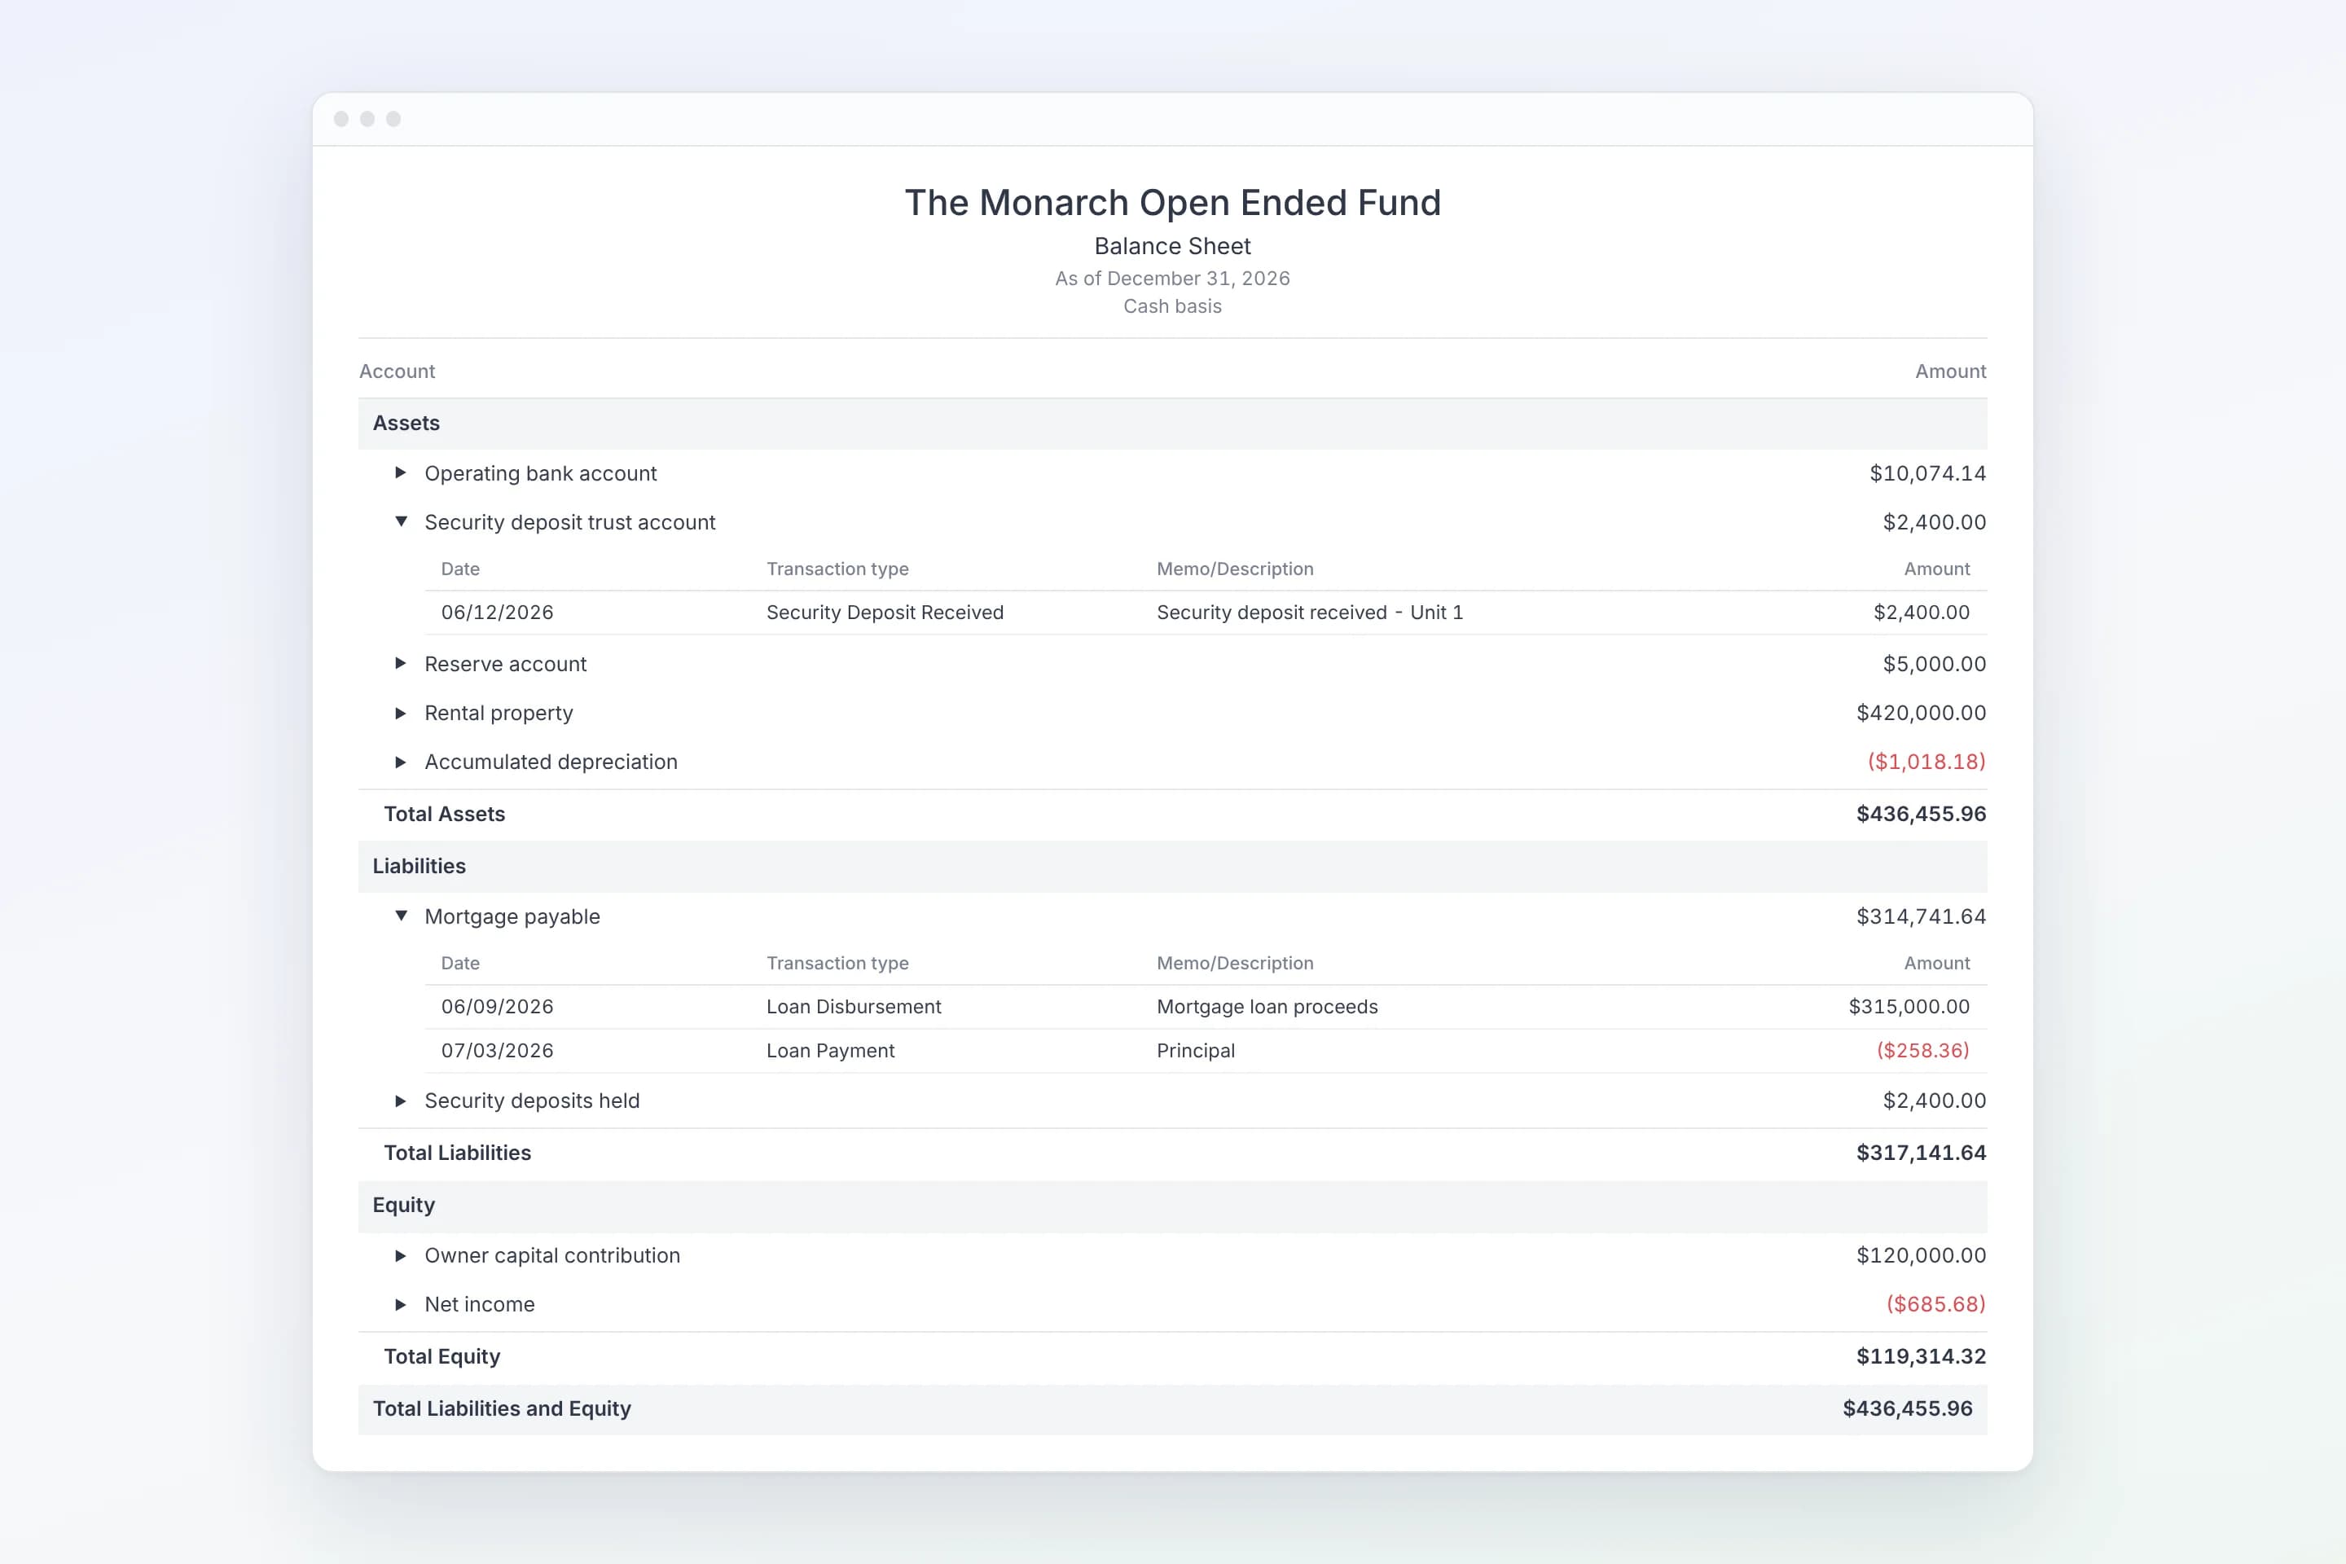Click the Mortgage loan proceeds memo

click(x=1267, y=1007)
